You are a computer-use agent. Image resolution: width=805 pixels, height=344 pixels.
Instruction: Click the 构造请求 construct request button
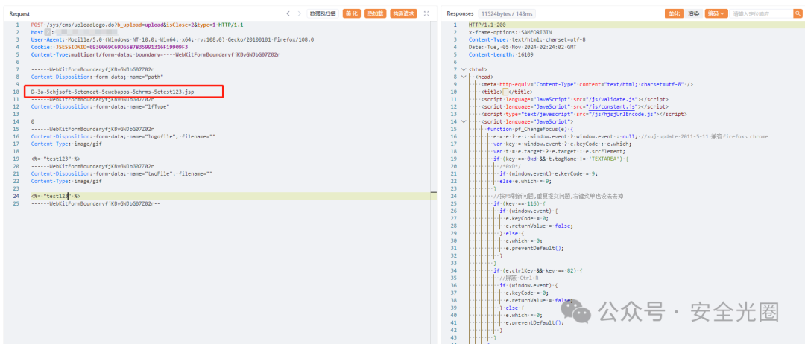[x=403, y=13]
